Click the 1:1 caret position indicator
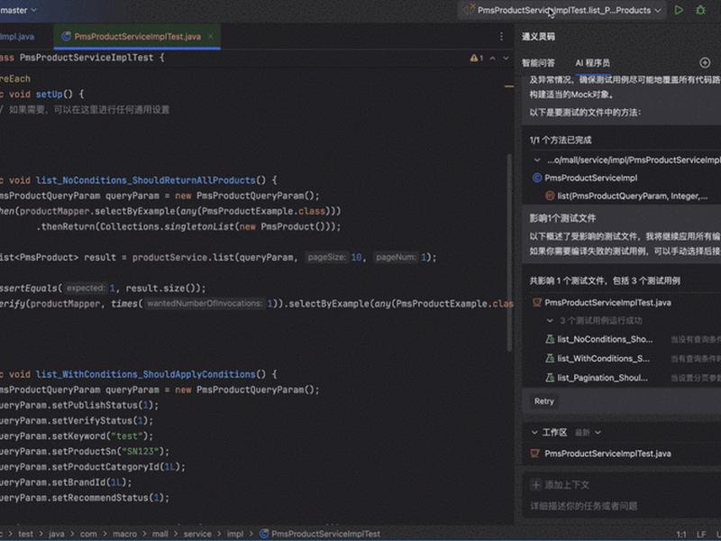Screen dimensions: 721x541 (681, 534)
